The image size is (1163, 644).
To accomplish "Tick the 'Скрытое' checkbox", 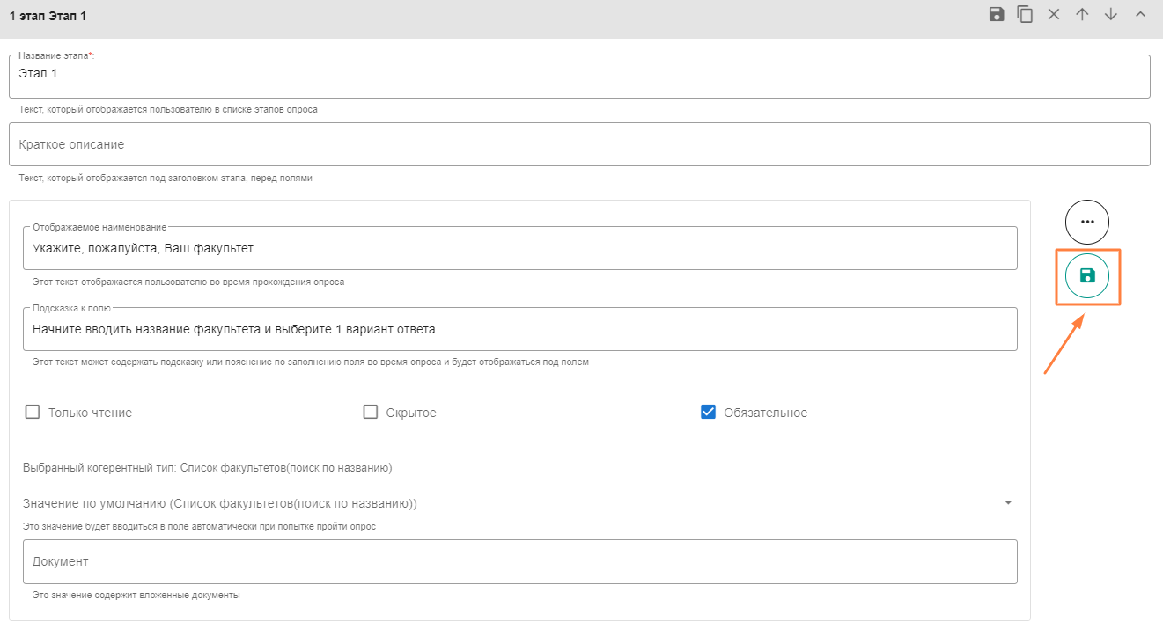I will click(371, 412).
